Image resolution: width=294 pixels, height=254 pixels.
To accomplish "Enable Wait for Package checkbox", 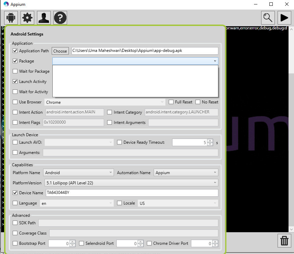I will click(15, 71).
